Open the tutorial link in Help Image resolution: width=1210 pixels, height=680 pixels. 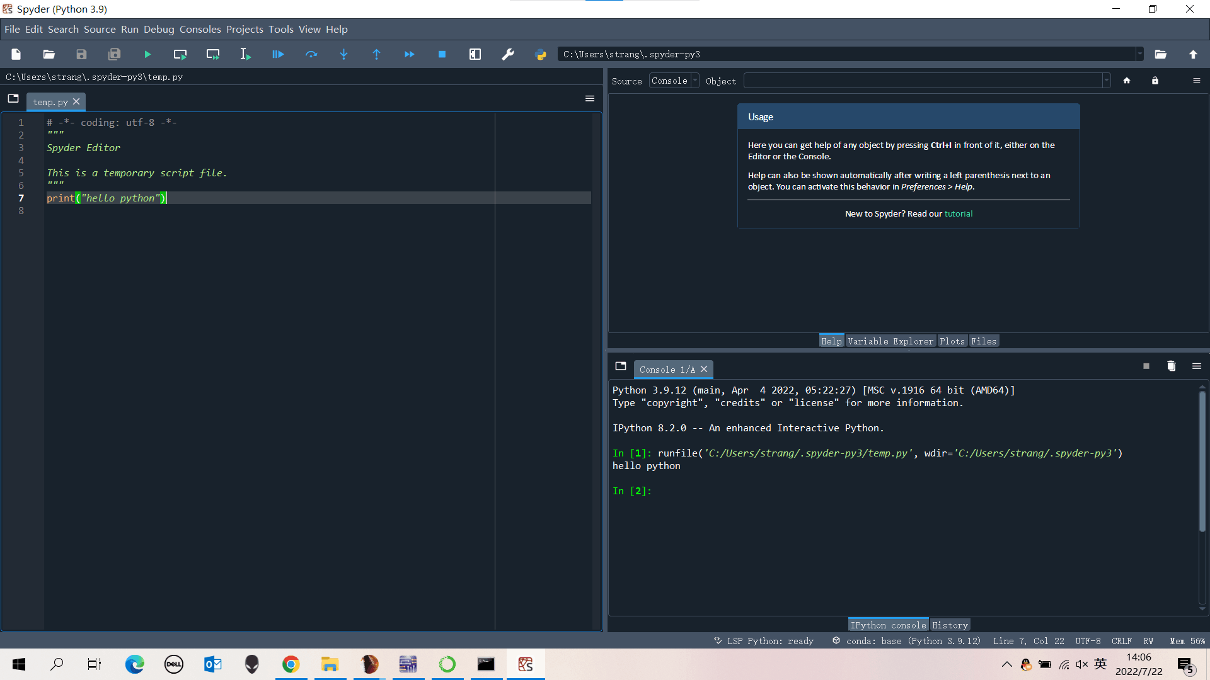[x=958, y=214]
